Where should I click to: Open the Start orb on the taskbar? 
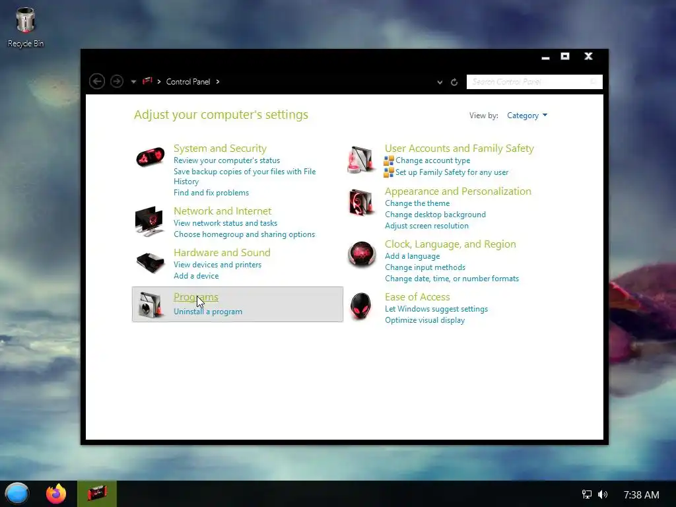[17, 494]
